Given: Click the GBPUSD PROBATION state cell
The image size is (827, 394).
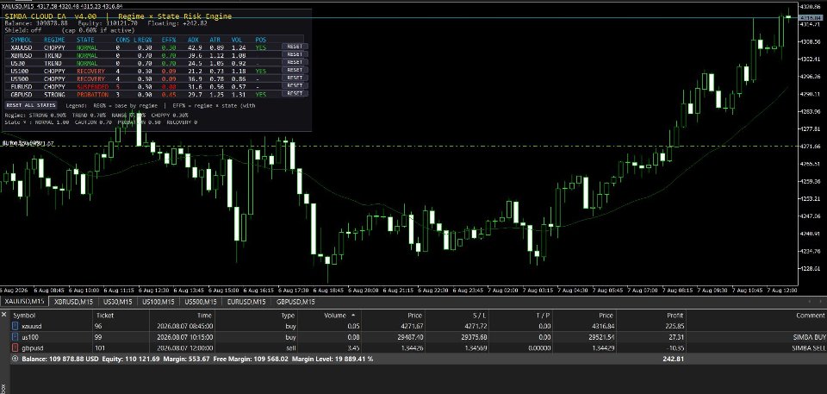Looking at the screenshot, I should 92,95.
